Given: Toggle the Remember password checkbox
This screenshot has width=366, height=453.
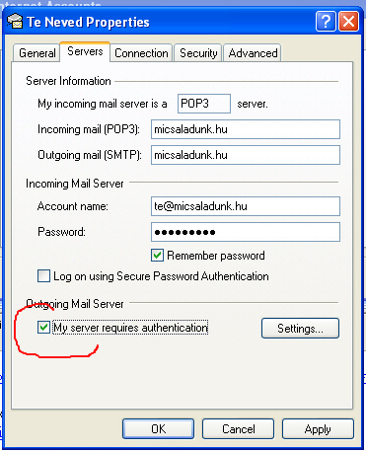Looking at the screenshot, I should 158,255.
